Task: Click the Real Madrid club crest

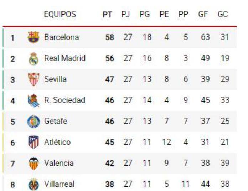Action: [x=33, y=58]
